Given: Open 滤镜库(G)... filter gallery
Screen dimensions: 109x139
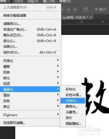Looking at the screenshot, I should 30,24.
